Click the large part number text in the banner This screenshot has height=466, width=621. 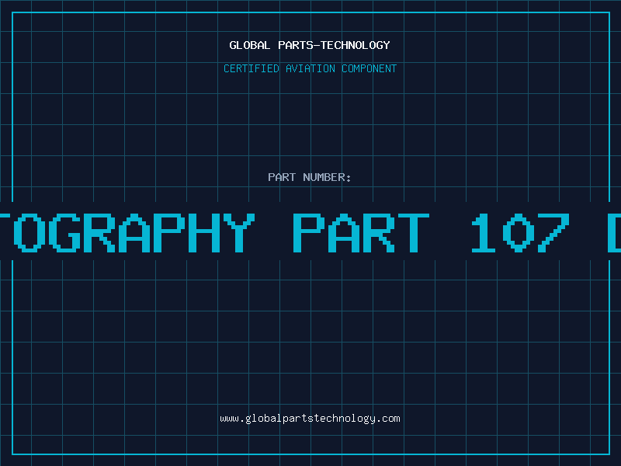[310, 232]
